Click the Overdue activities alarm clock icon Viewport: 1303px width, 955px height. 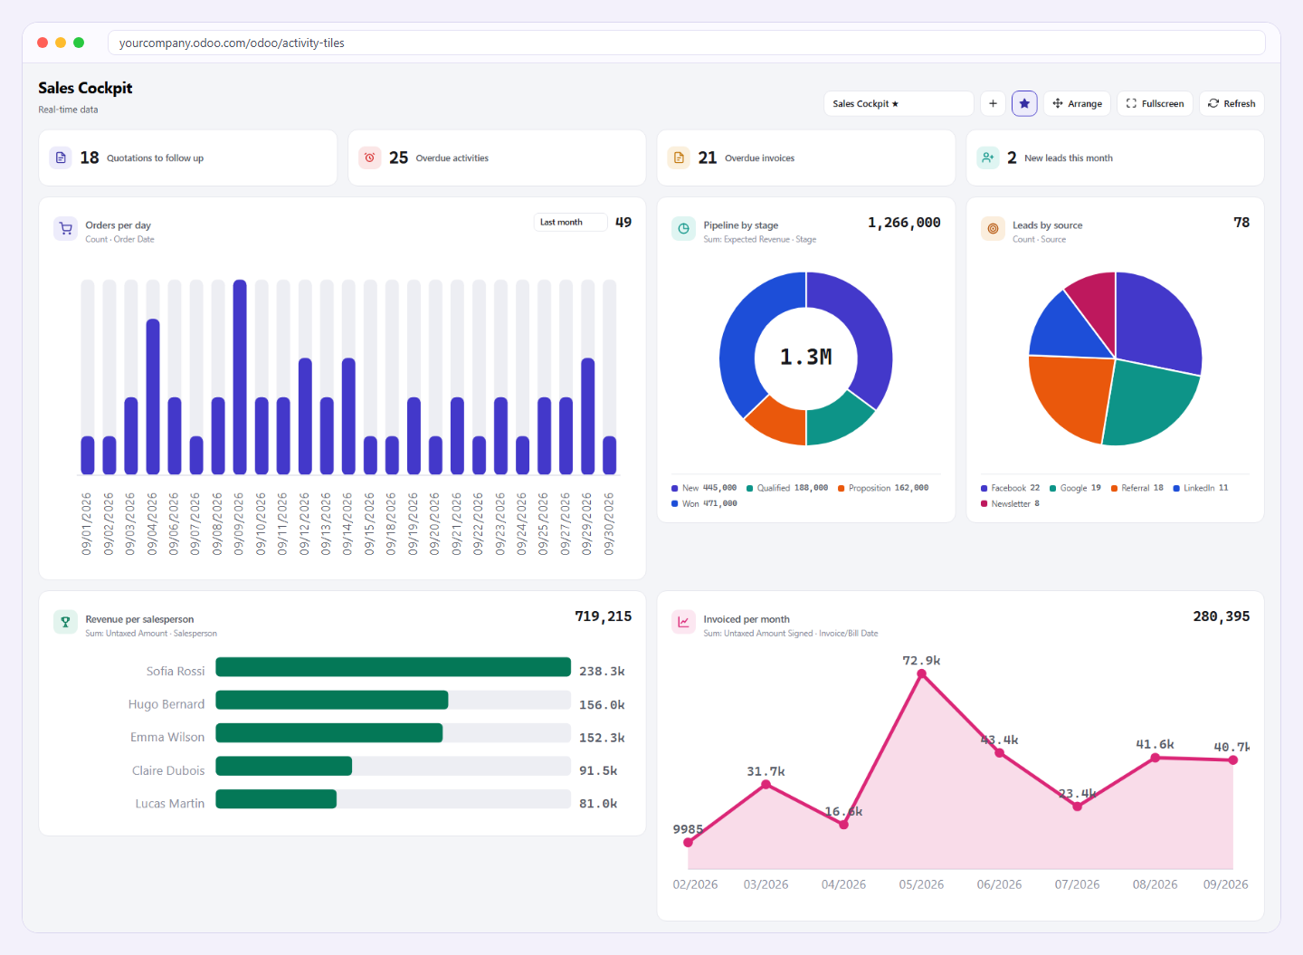pos(370,158)
